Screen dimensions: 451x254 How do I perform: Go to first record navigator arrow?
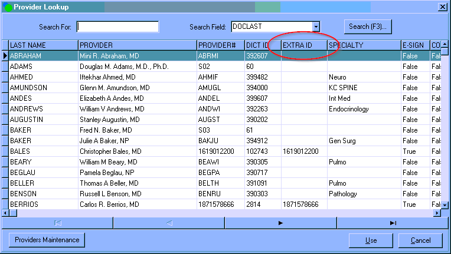57,223
